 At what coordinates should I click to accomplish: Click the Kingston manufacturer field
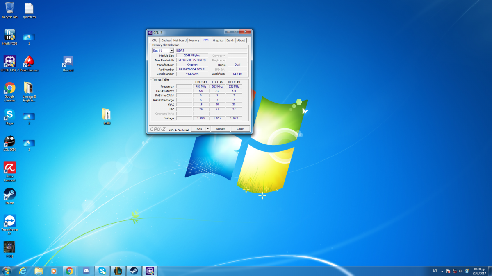pos(192,65)
